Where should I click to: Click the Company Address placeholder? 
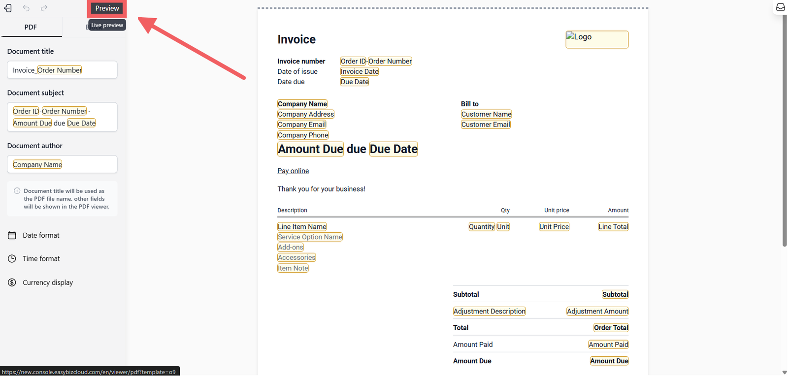tap(306, 114)
